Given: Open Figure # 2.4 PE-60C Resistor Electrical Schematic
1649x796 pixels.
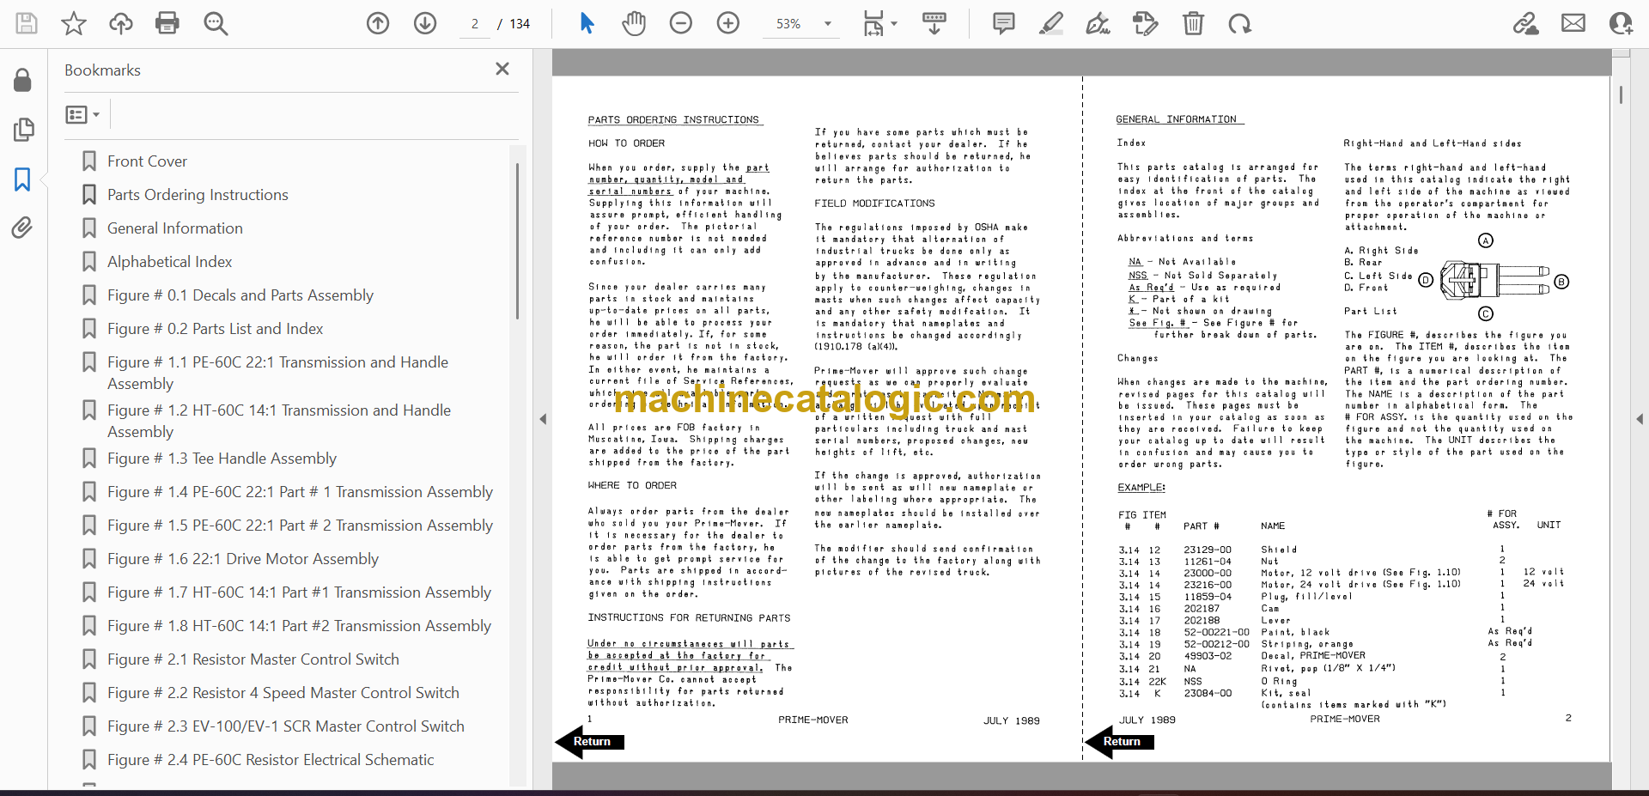Looking at the screenshot, I should point(271,760).
